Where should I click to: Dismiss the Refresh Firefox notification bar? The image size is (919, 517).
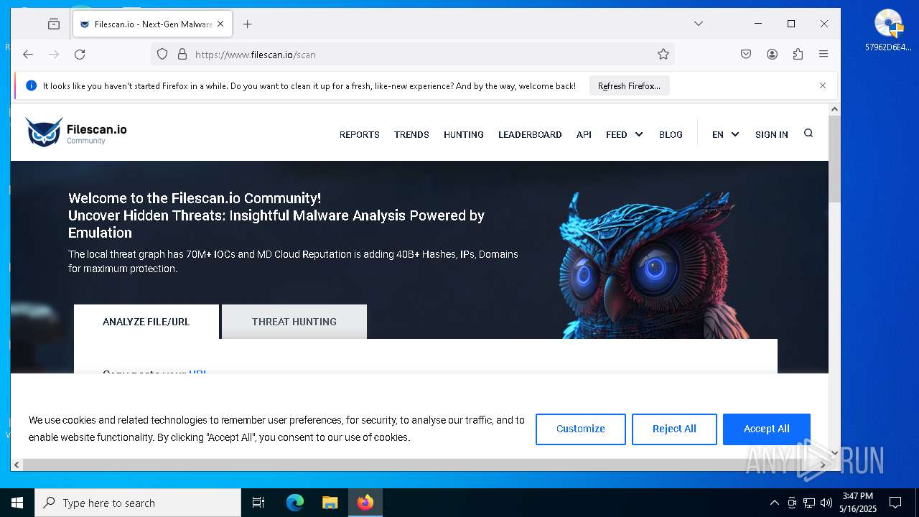(x=823, y=85)
